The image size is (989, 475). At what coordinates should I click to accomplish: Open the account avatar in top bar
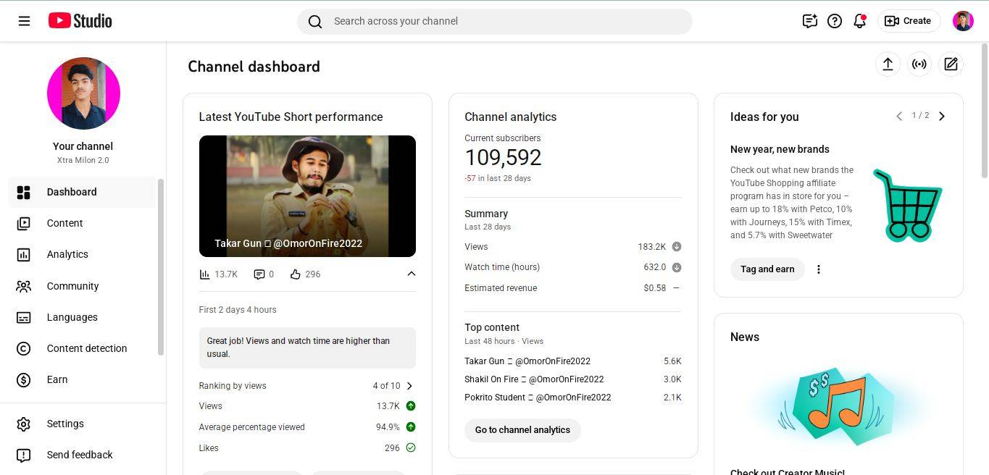tap(963, 21)
